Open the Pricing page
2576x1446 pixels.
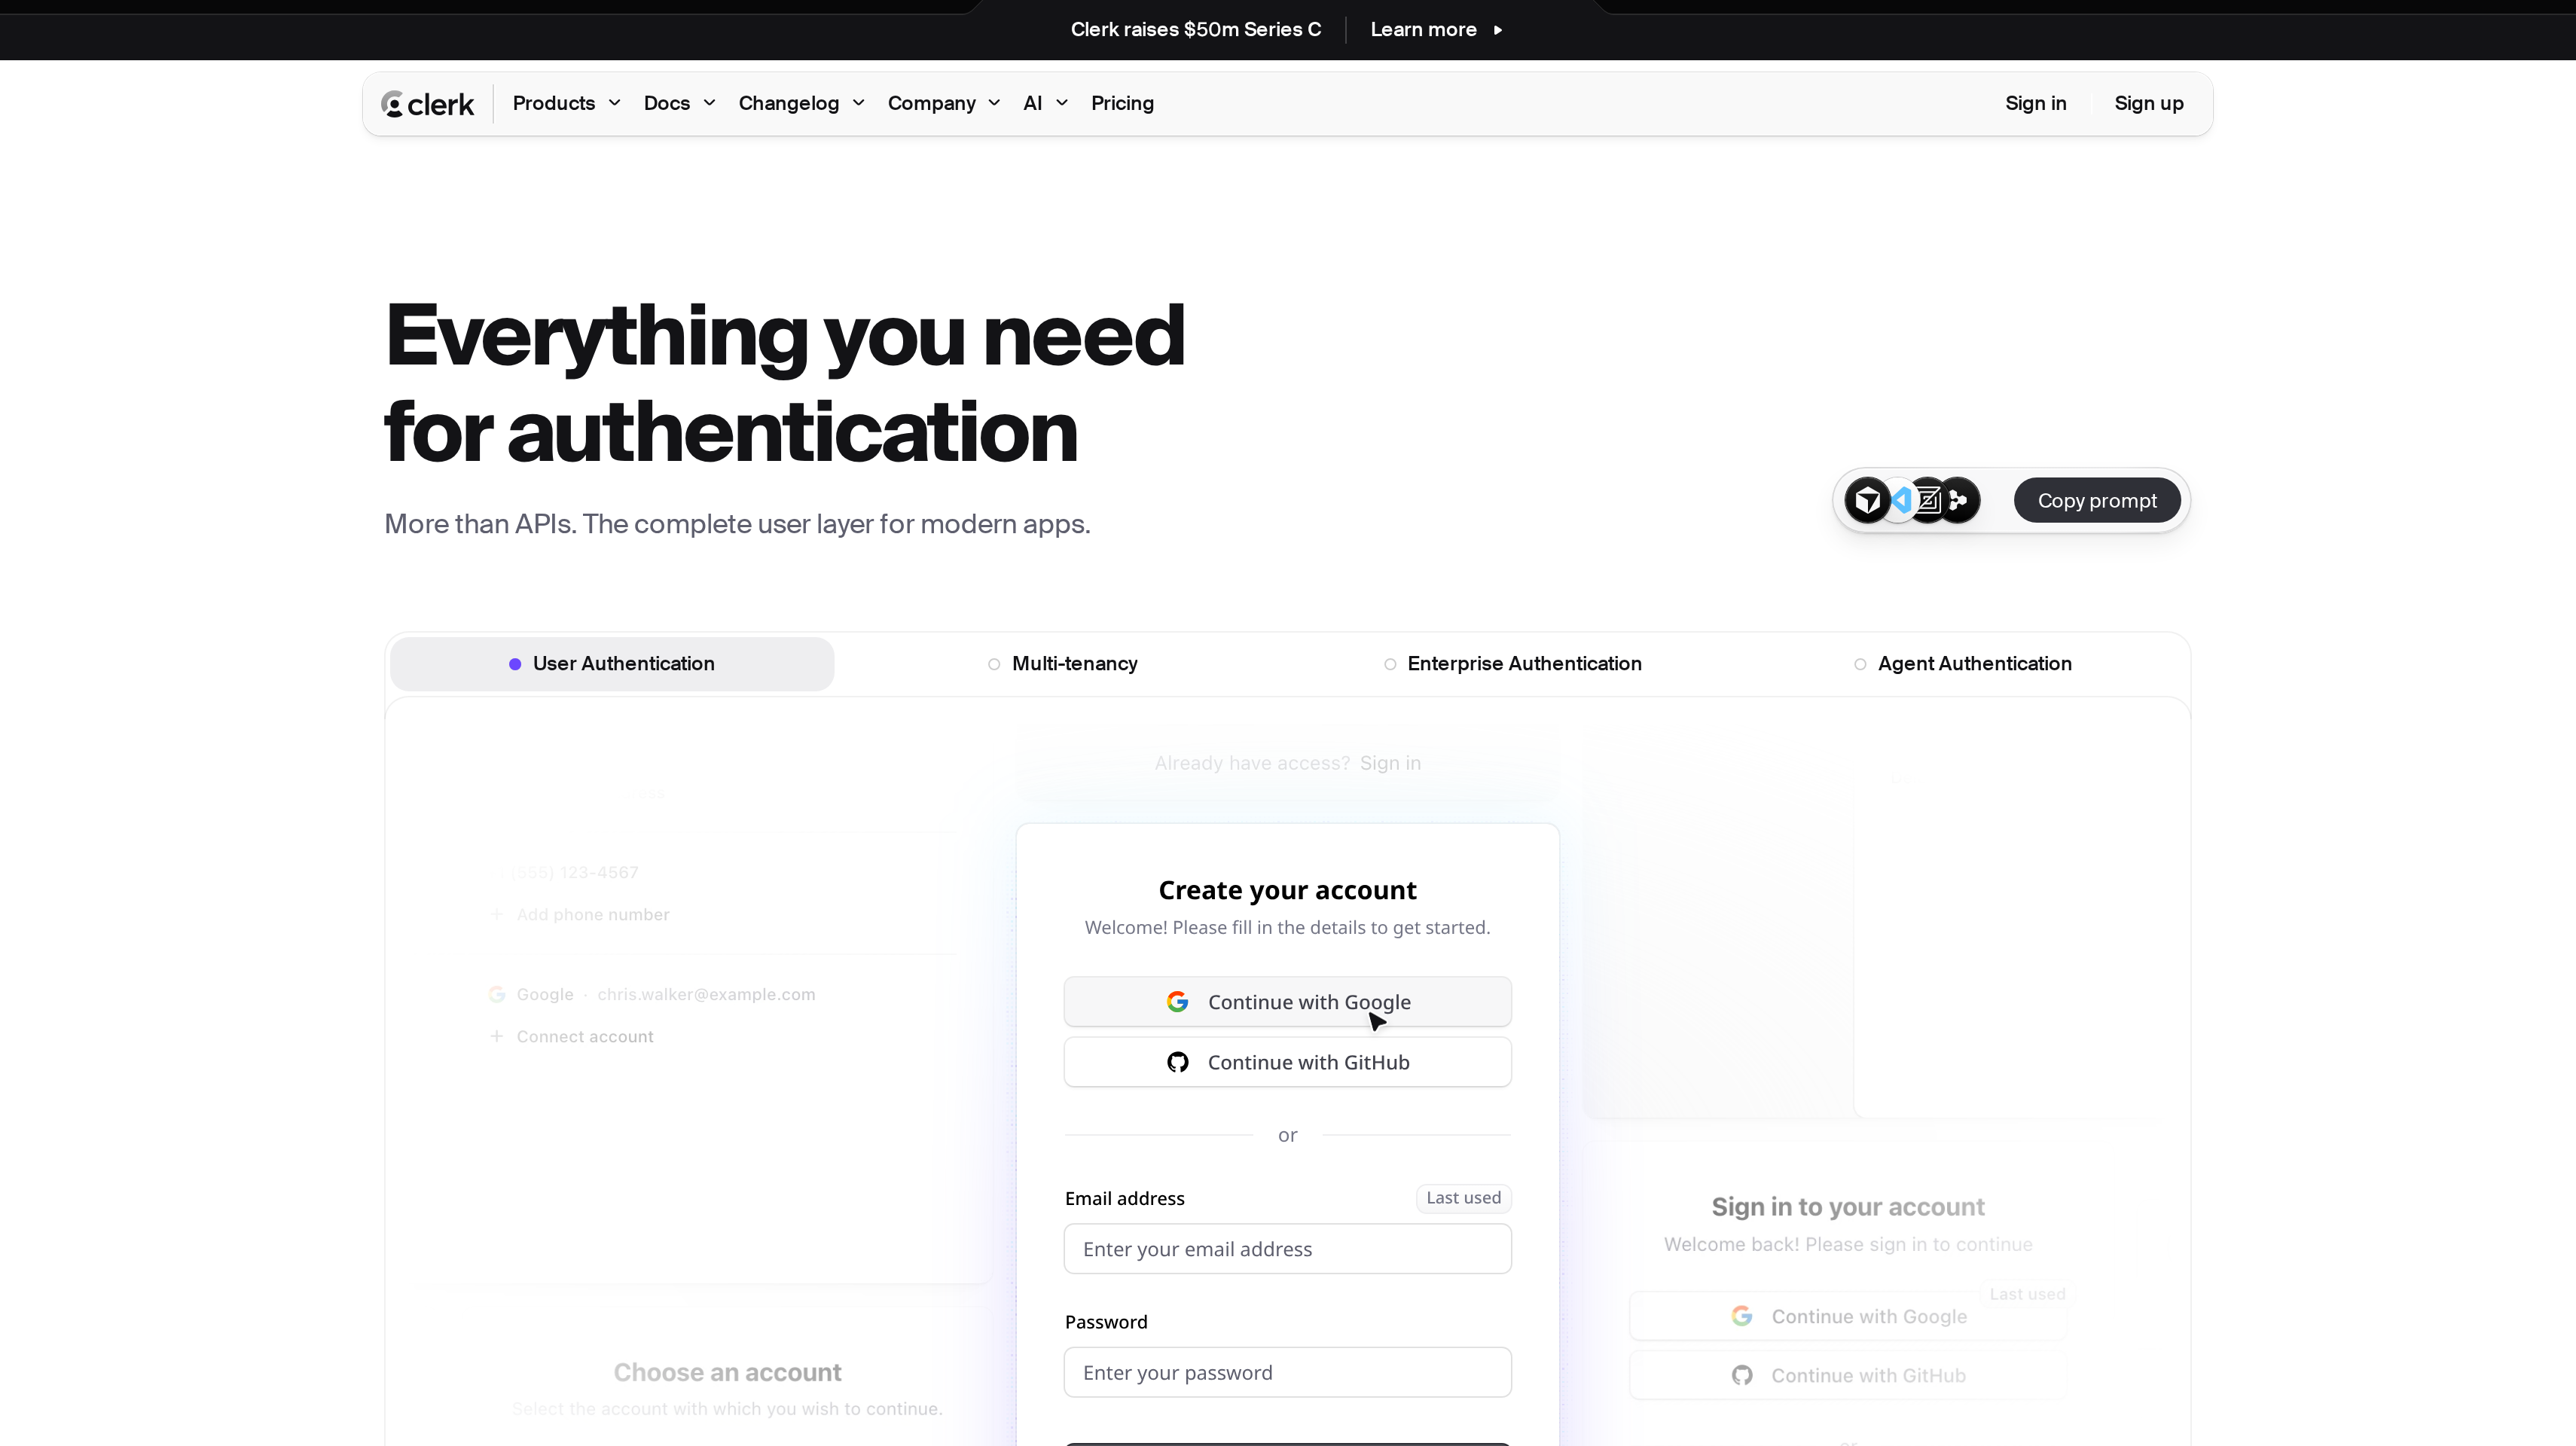pos(1122,103)
